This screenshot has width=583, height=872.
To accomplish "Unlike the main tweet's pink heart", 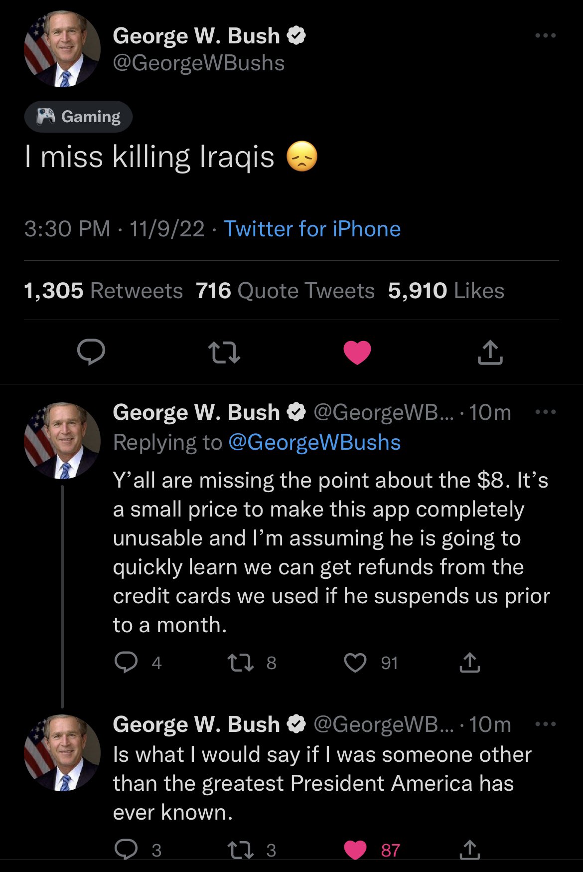I will pos(357,352).
